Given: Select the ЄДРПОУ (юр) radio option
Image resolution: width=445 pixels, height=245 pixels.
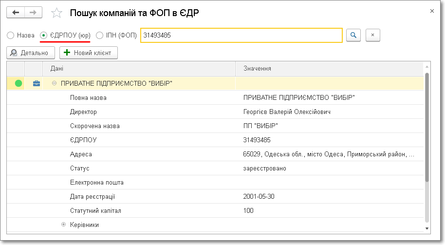Looking at the screenshot, I should 44,36.
